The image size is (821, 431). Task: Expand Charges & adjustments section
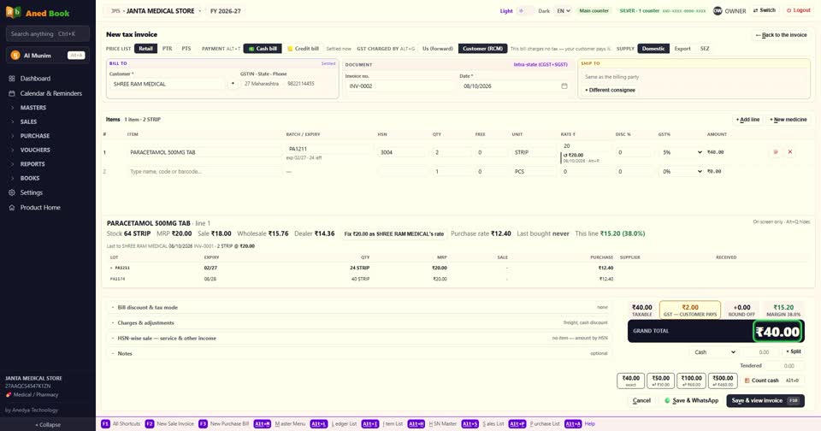coord(359,323)
